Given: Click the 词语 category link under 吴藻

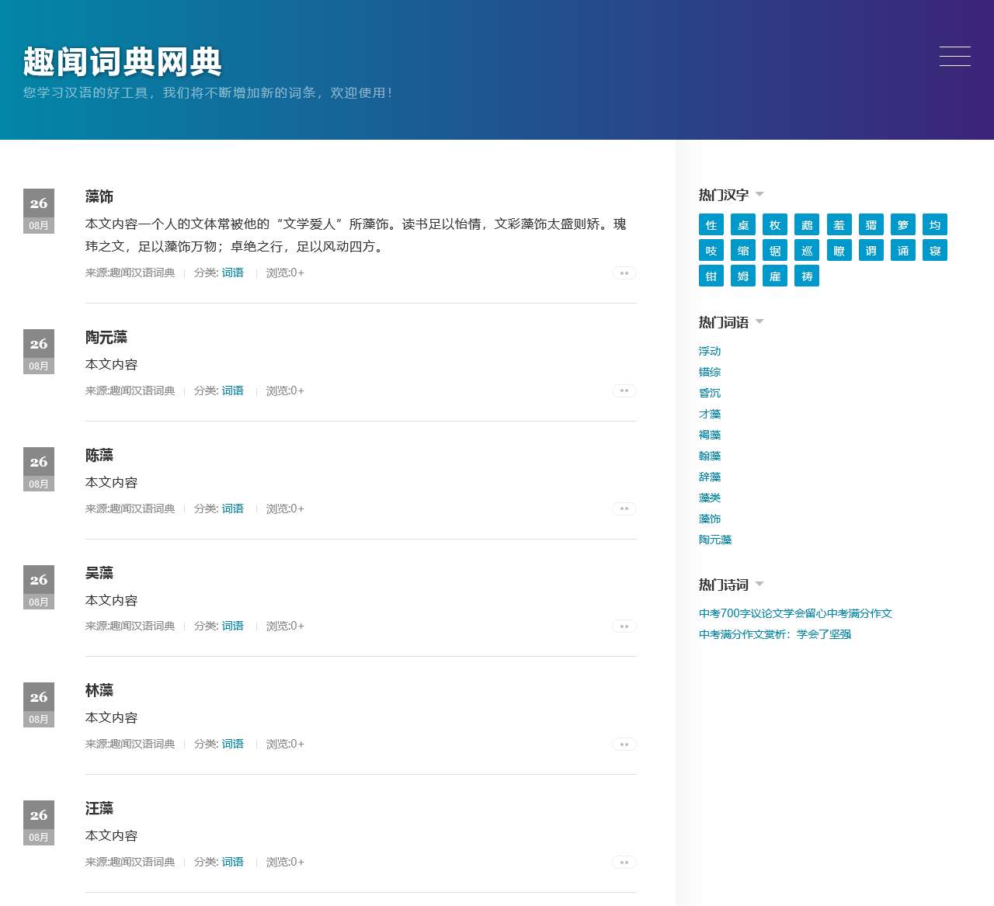Looking at the screenshot, I should tap(232, 626).
